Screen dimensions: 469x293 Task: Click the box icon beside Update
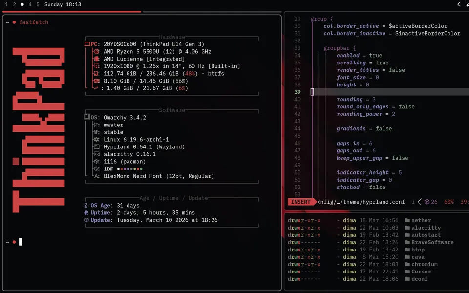(86, 220)
